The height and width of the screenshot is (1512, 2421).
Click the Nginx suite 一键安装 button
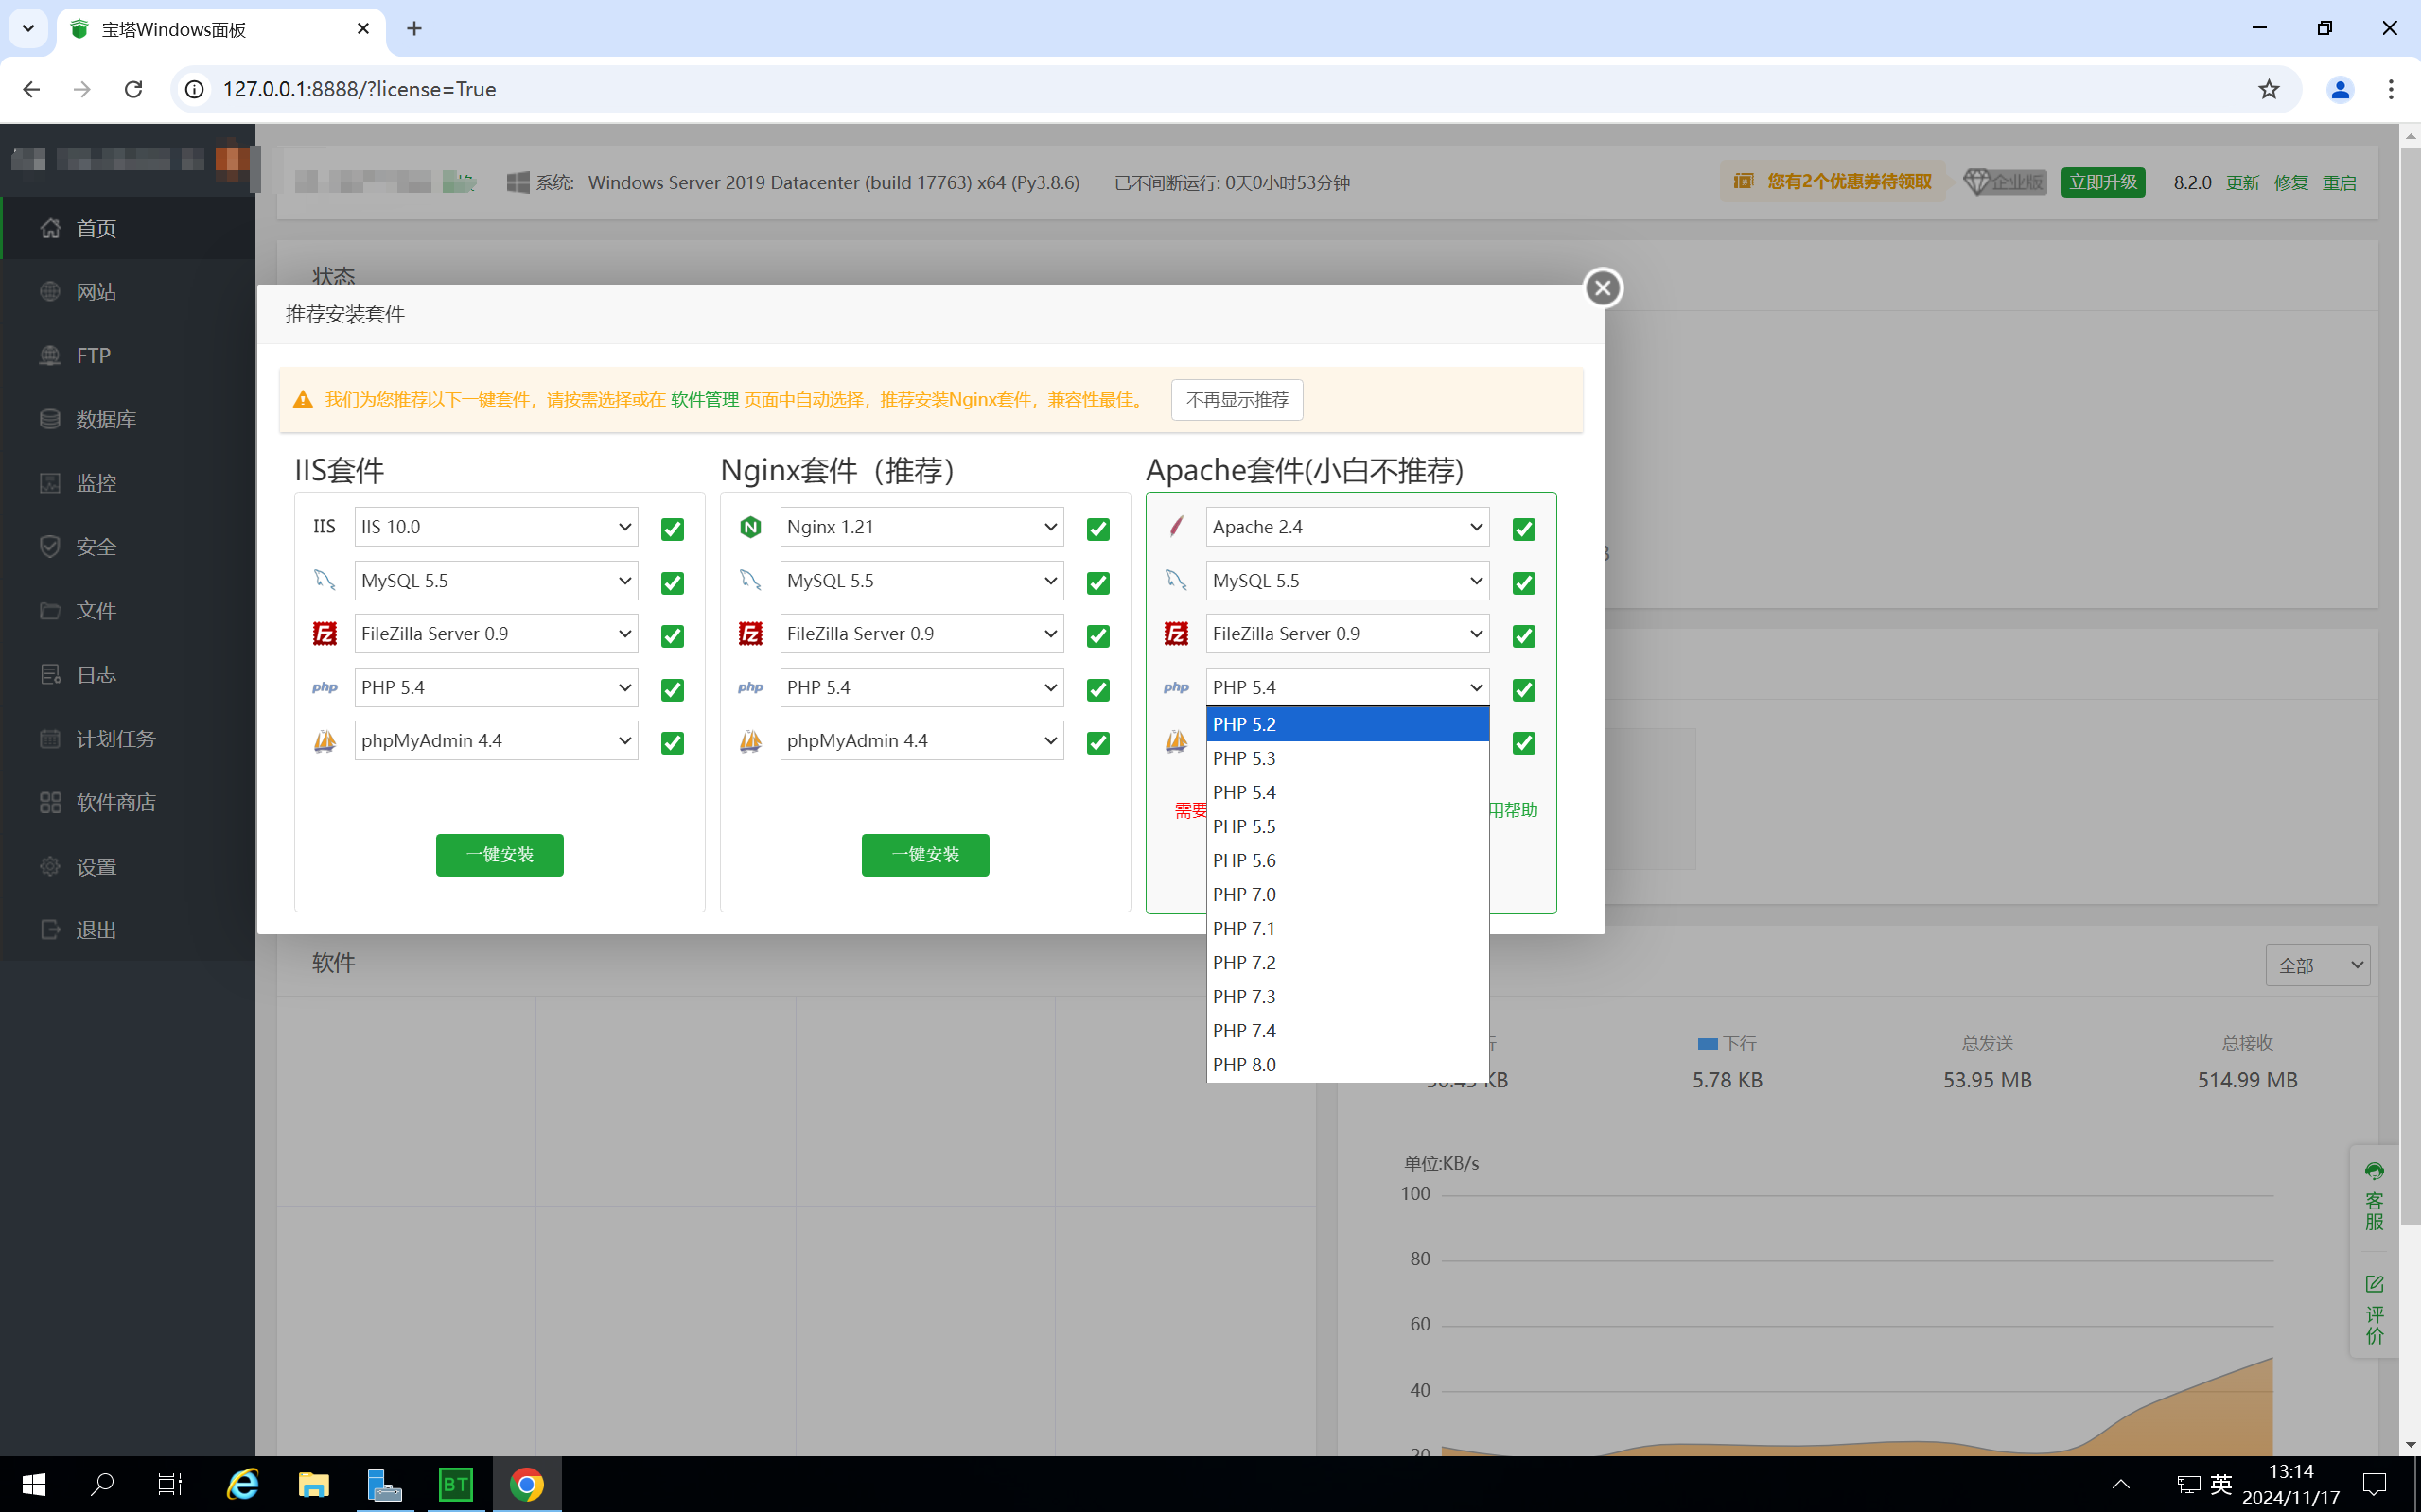(924, 855)
